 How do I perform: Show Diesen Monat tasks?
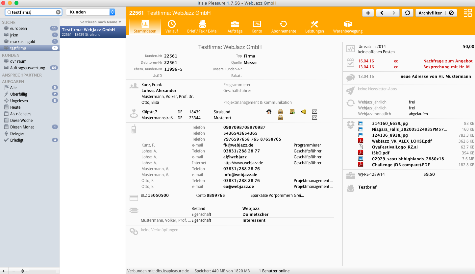point(30,127)
